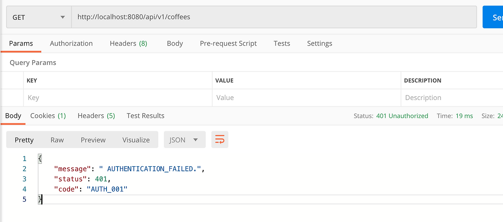Switch response view to Raw
The width and height of the screenshot is (503, 222).
tap(57, 140)
